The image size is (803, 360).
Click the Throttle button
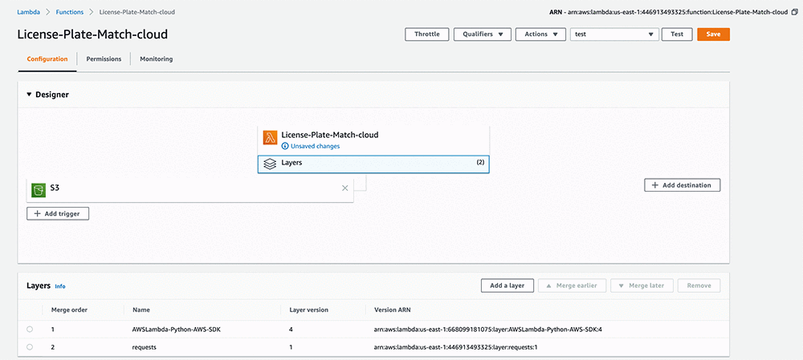tap(427, 34)
